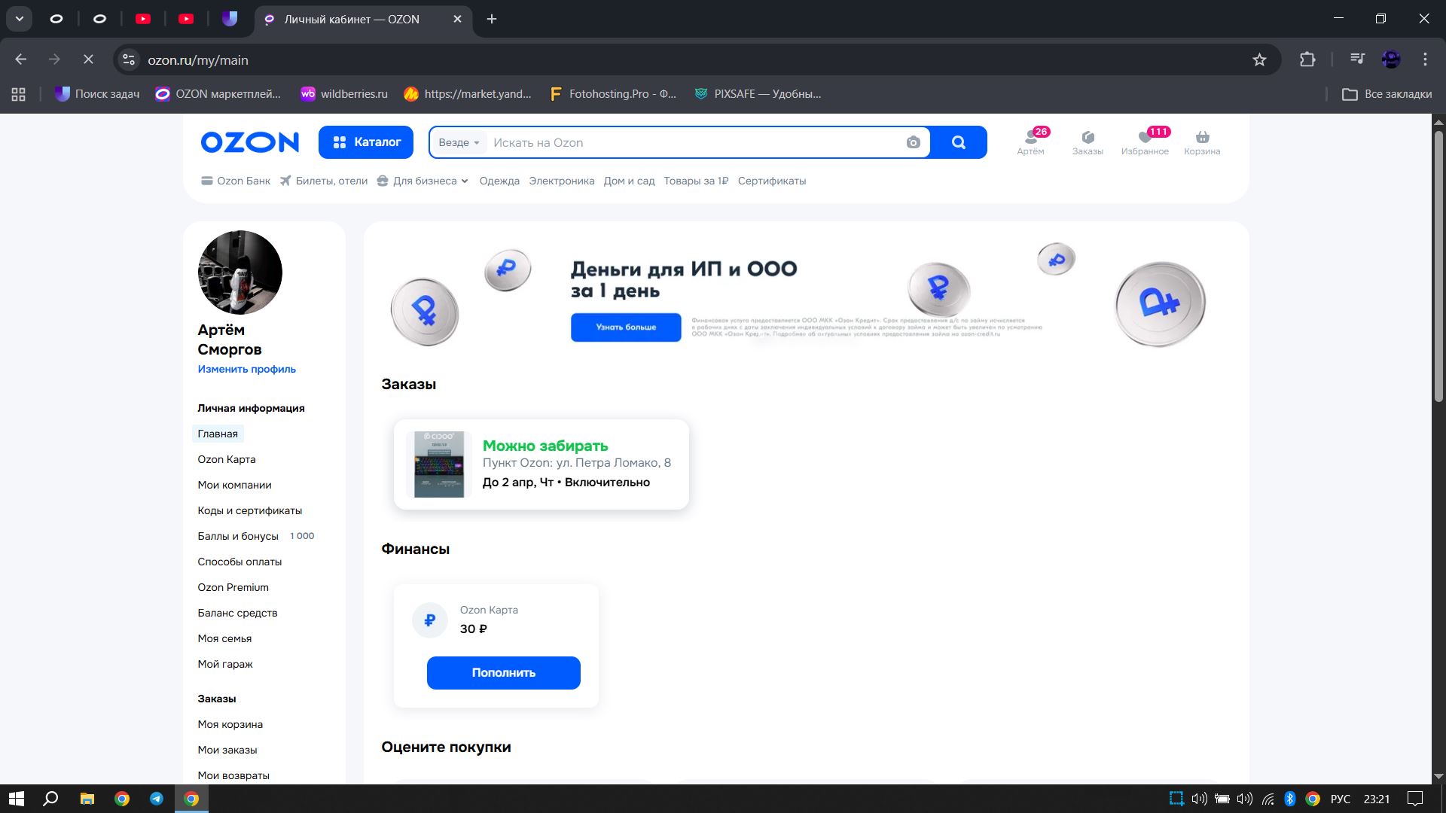Expand the Везде search scope dropdown
Viewport: 1446px width, 813px height.
[x=459, y=142]
